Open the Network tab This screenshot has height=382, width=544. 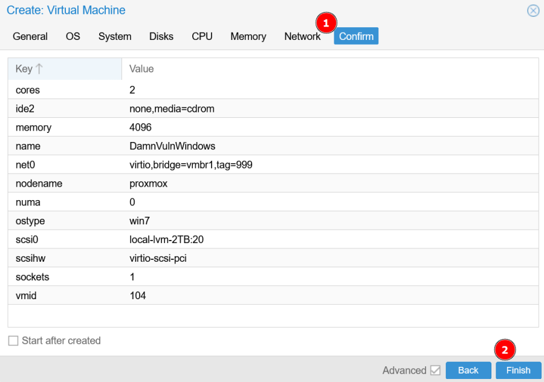(x=302, y=36)
